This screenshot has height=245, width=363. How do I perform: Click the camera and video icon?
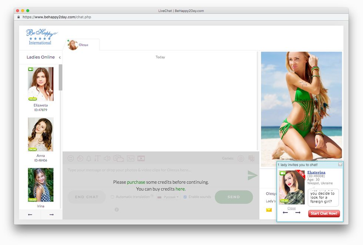[118, 158]
